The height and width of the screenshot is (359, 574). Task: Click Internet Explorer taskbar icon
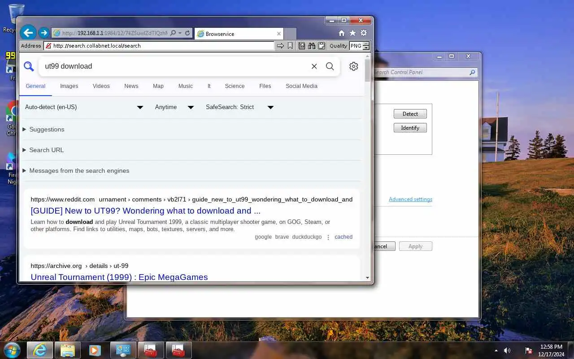pyautogui.click(x=40, y=350)
